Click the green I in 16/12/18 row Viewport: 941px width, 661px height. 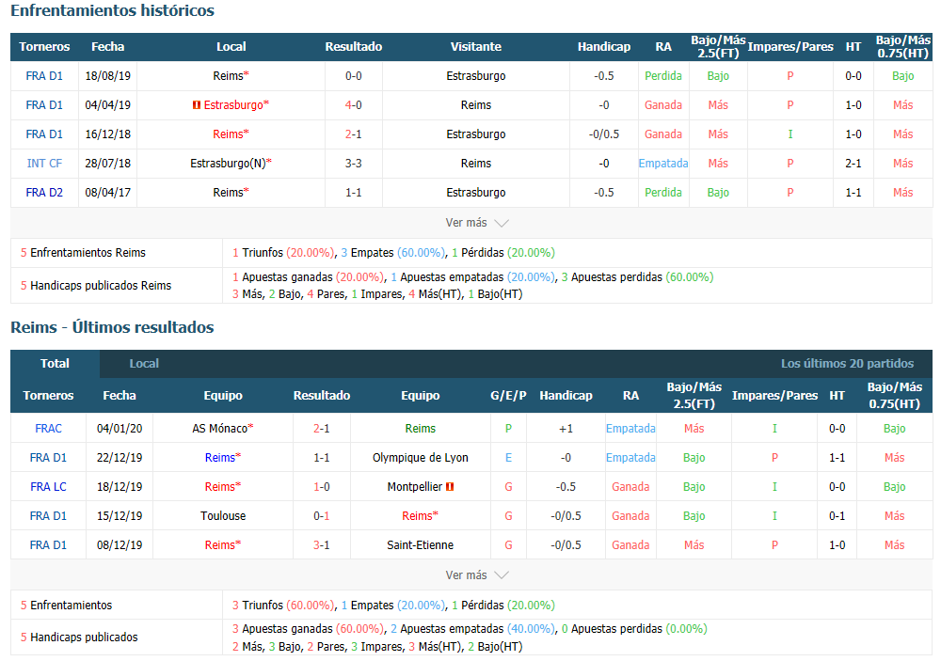[x=790, y=134]
